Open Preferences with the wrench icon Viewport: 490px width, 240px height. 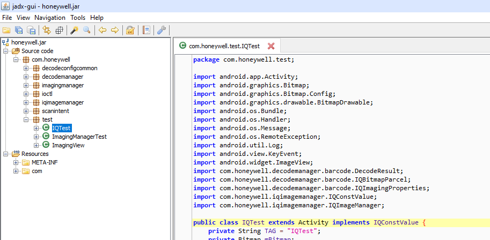161,30
